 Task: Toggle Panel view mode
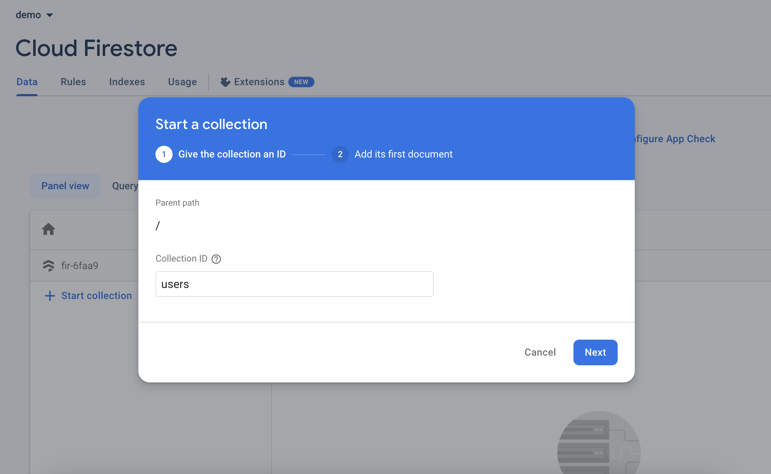[x=65, y=186]
